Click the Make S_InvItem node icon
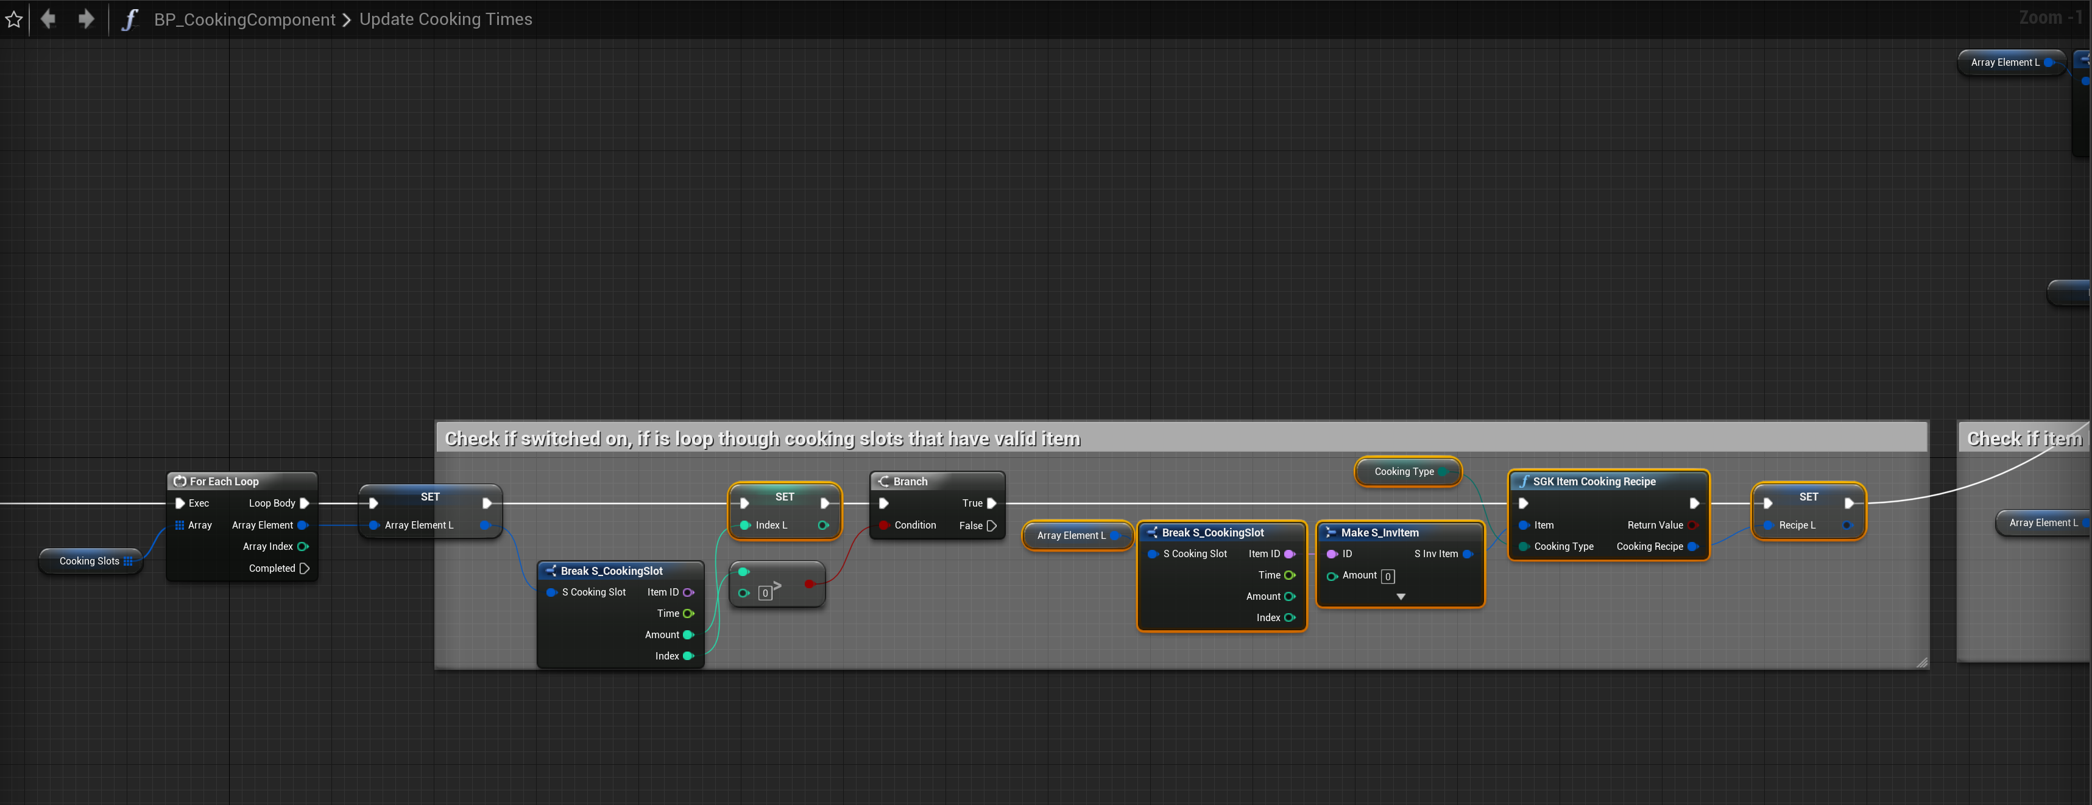This screenshot has width=2092, height=805. click(x=1330, y=532)
